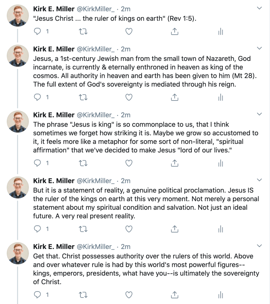Open chevron menu on "statement of reality" tweet
This screenshot has height=304, width=270.
click(x=259, y=180)
